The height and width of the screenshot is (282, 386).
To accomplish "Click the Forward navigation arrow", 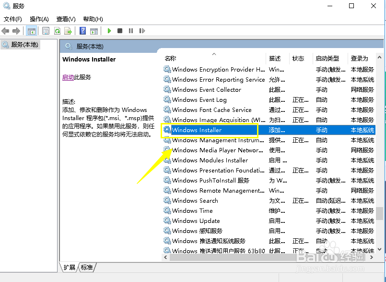I will coord(17,31).
